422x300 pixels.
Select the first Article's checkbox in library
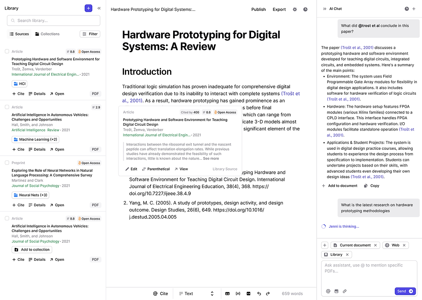point(7,51)
